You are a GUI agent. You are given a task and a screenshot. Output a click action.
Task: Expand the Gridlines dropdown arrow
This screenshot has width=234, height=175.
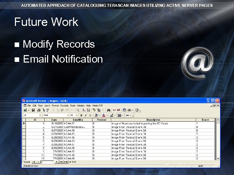coord(123,115)
